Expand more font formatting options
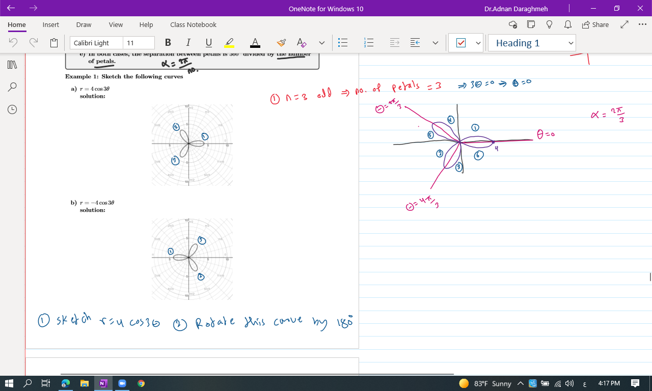The image size is (652, 391). (321, 43)
